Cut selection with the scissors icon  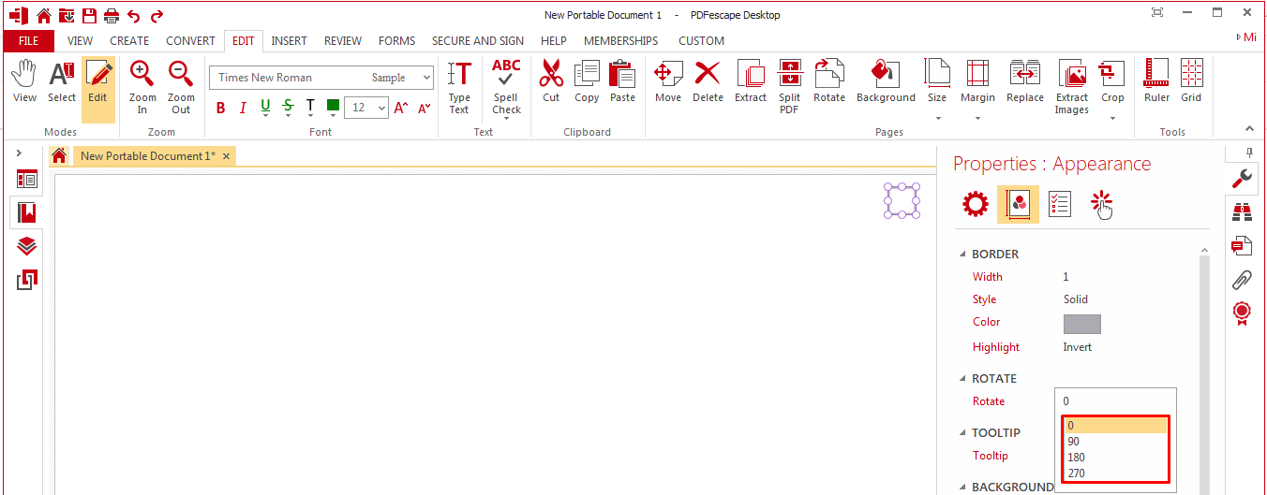point(551,81)
